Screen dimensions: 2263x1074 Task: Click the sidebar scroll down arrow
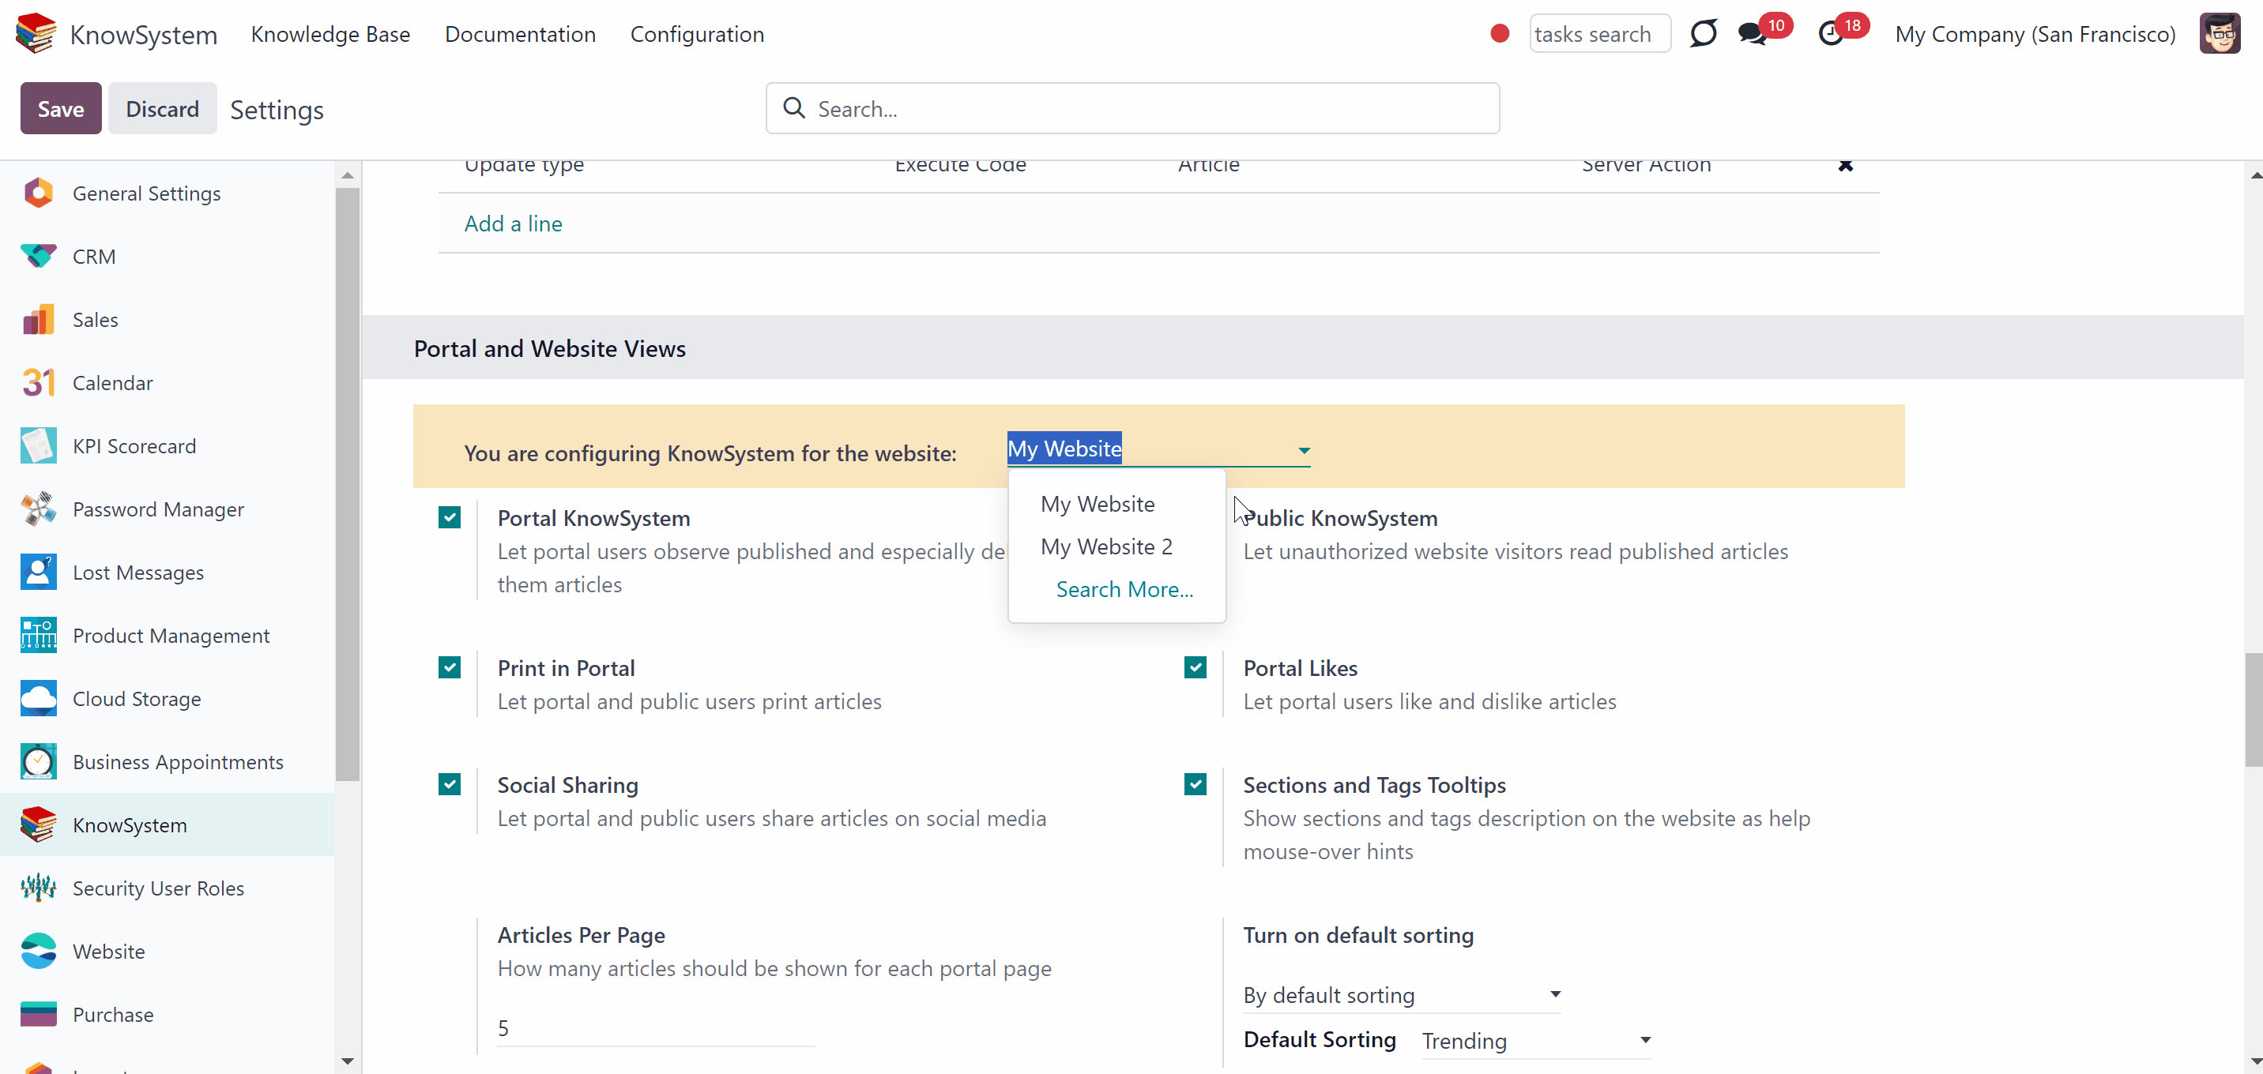(x=347, y=1061)
